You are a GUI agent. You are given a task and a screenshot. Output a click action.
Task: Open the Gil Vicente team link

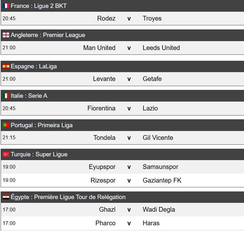(x=158, y=138)
